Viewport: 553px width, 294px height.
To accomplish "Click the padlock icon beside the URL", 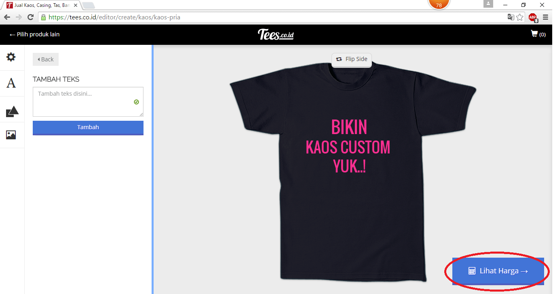I will point(43,17).
